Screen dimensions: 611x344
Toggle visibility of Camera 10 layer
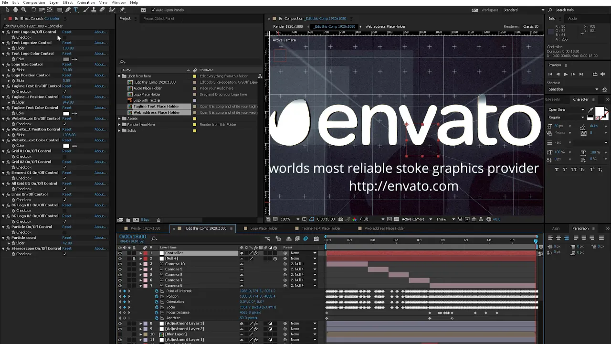120,264
